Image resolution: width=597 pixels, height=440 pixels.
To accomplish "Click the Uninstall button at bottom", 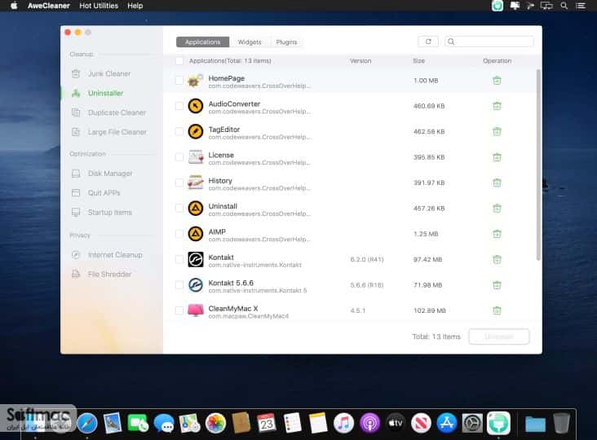I will (x=499, y=337).
